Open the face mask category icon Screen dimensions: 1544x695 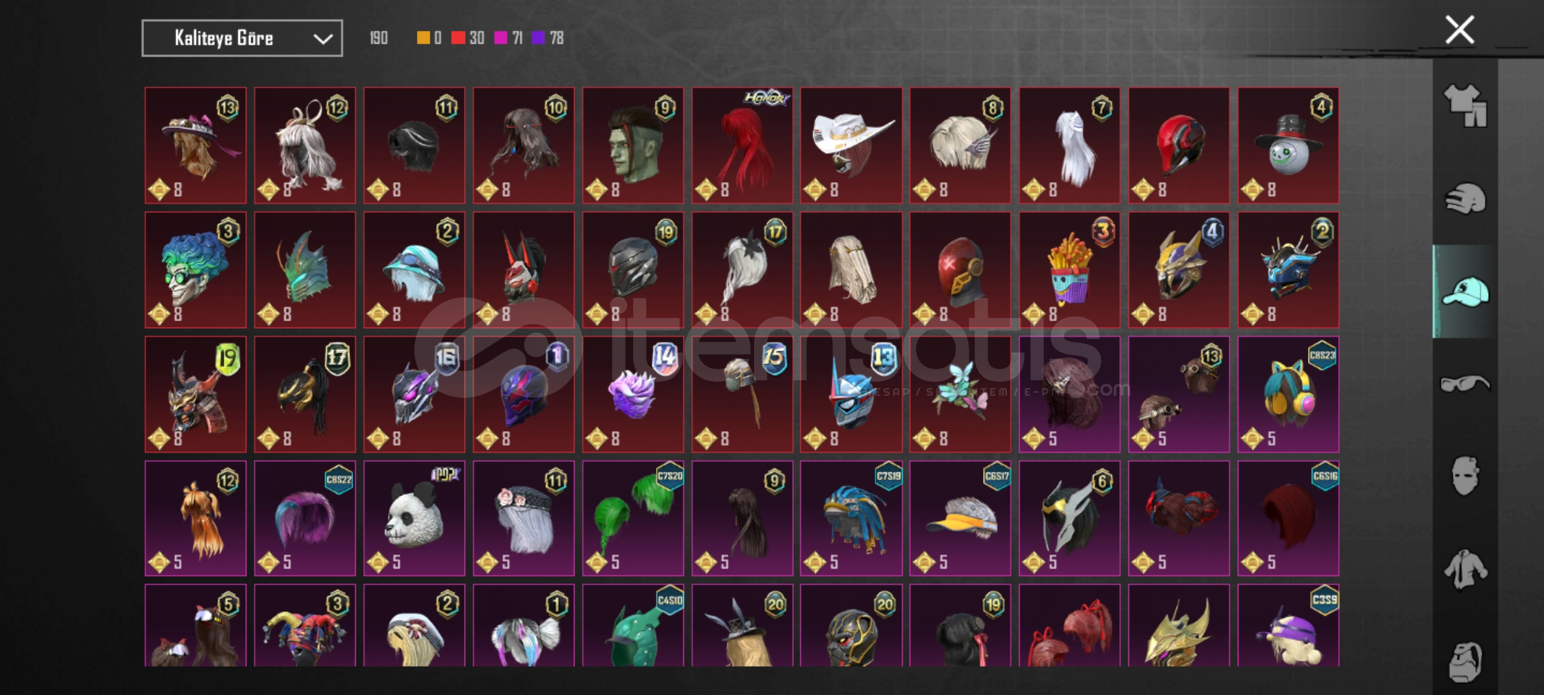[1465, 476]
